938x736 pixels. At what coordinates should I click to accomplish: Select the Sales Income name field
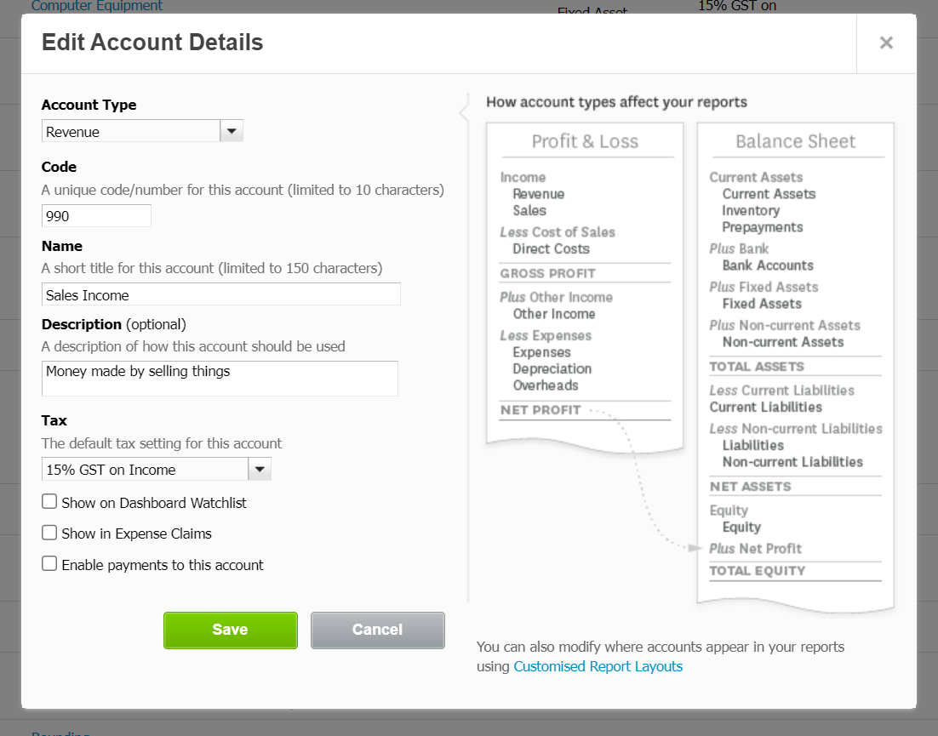pos(220,294)
